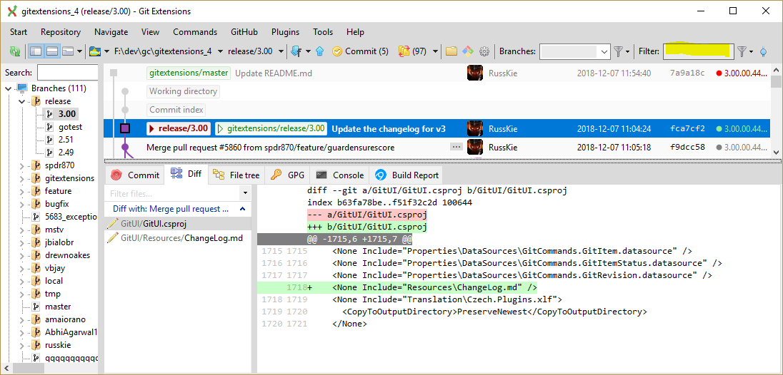Expand the bugfix folder node
This screenshot has height=375, width=783.
[22, 204]
